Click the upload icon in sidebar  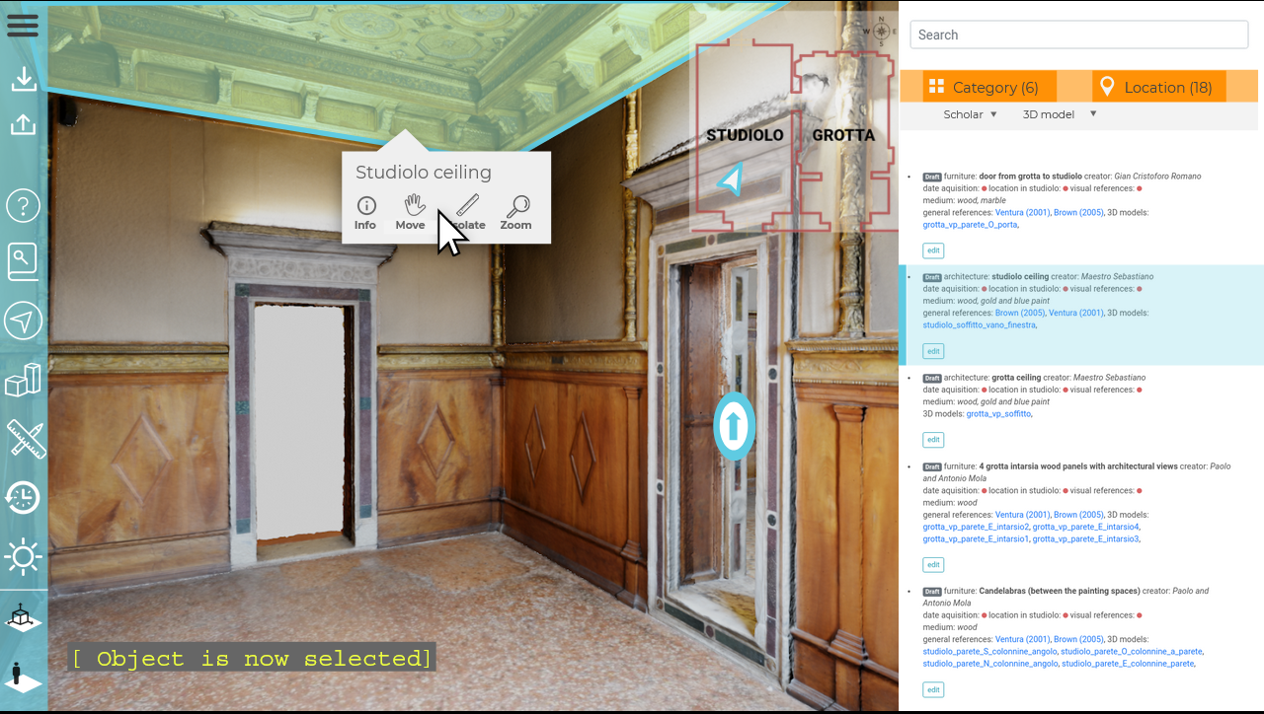(23, 124)
